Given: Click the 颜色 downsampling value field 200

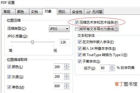Looking at the screenshot, I should click(59, 67).
